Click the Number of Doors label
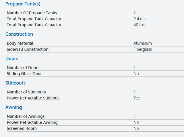This screenshot has height=137, width=184. (x=23, y=68)
